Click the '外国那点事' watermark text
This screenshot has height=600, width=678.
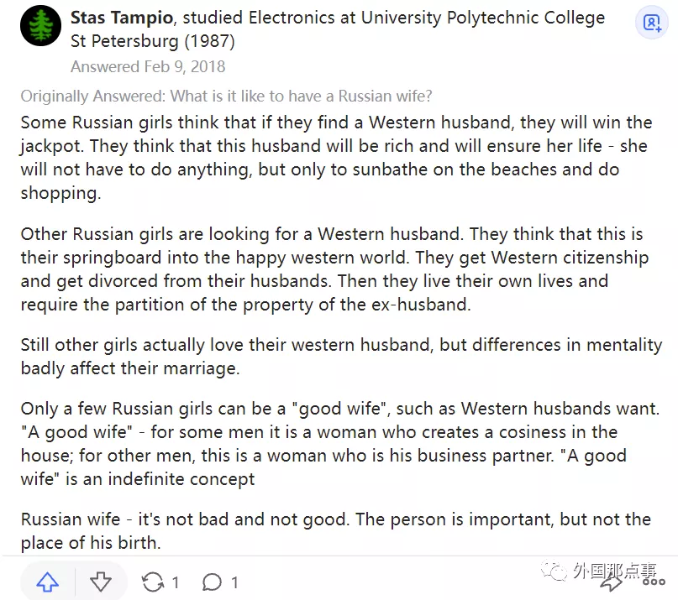(614, 573)
